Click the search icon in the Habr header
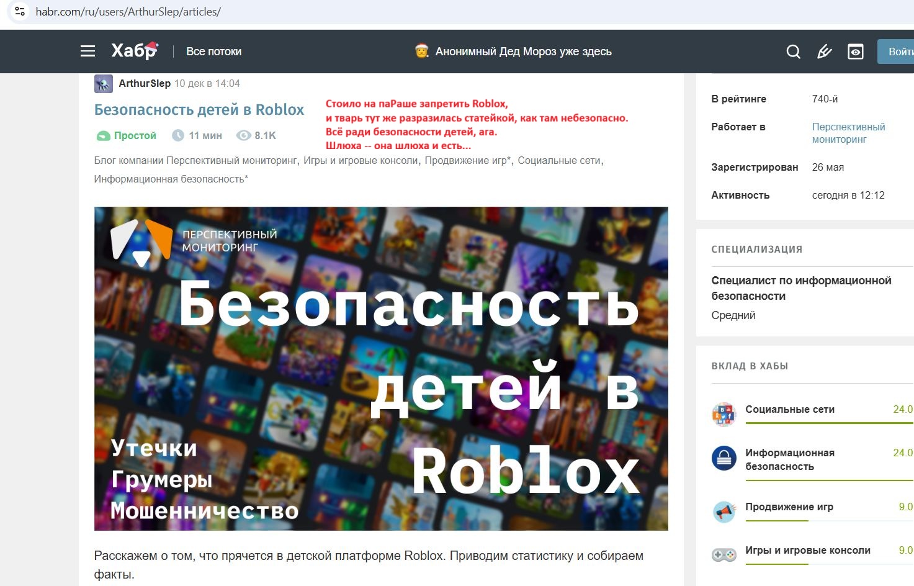914x586 pixels. pos(793,51)
